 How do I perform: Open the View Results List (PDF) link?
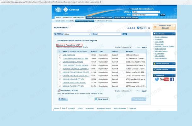[x=70, y=90]
